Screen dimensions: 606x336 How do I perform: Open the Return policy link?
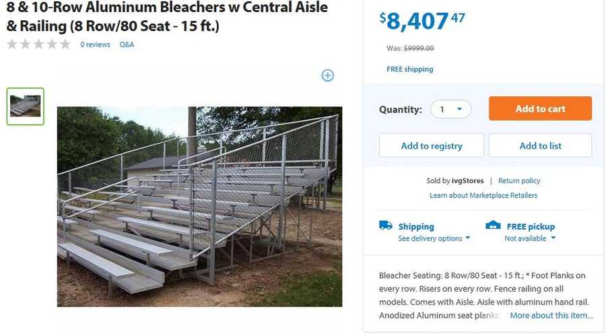click(519, 180)
